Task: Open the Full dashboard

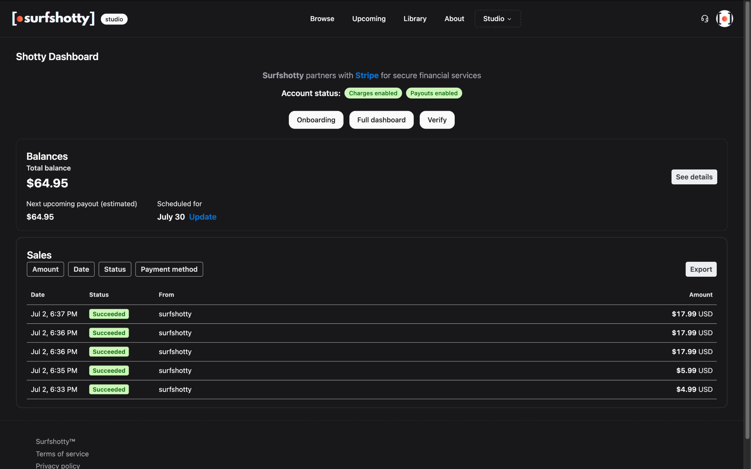Action: click(x=381, y=120)
